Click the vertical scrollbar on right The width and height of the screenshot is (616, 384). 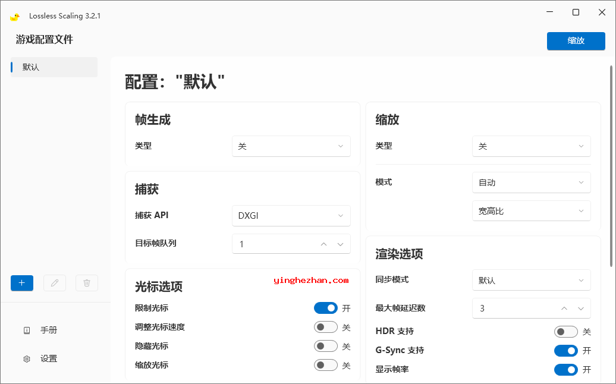[611, 166]
